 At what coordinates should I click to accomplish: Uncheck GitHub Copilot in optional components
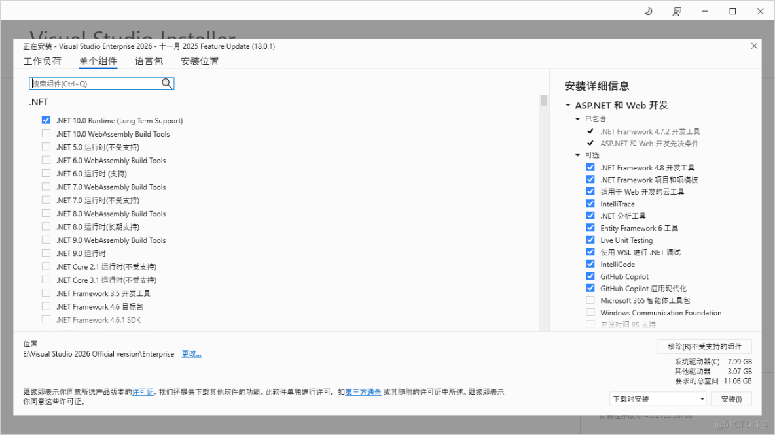(590, 276)
